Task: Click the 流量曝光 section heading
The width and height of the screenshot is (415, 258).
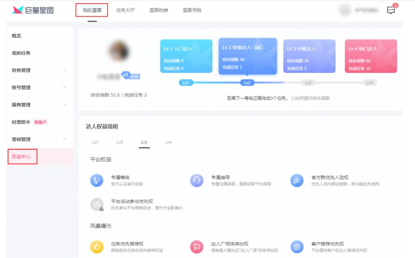Action: pos(101,226)
